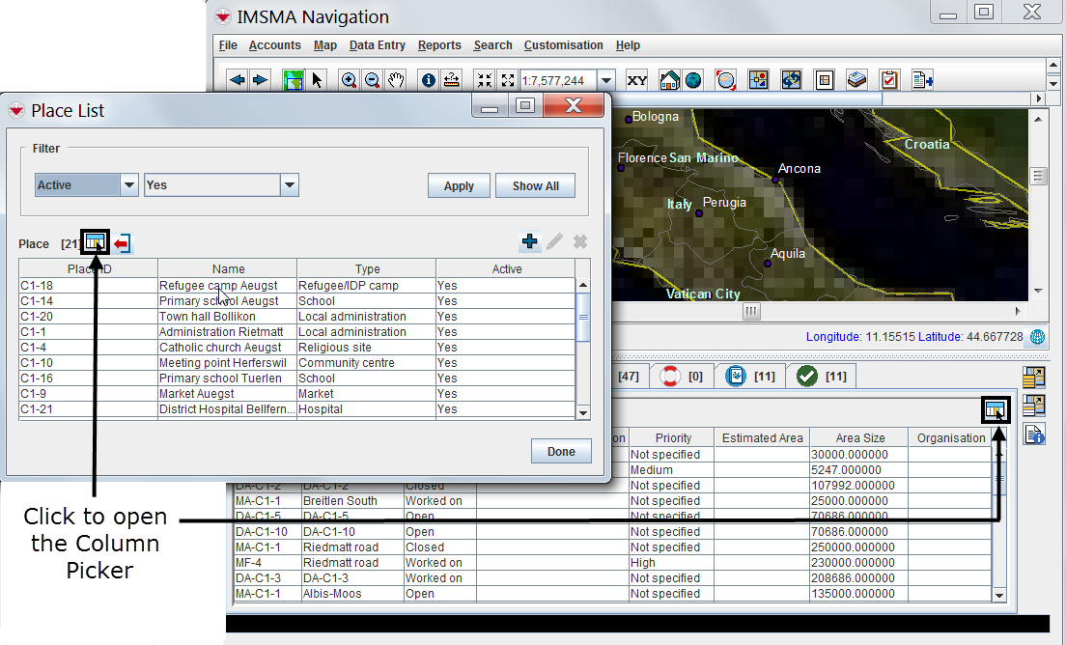Click the Done button in Place List
The image size is (1066, 645).
pos(561,451)
